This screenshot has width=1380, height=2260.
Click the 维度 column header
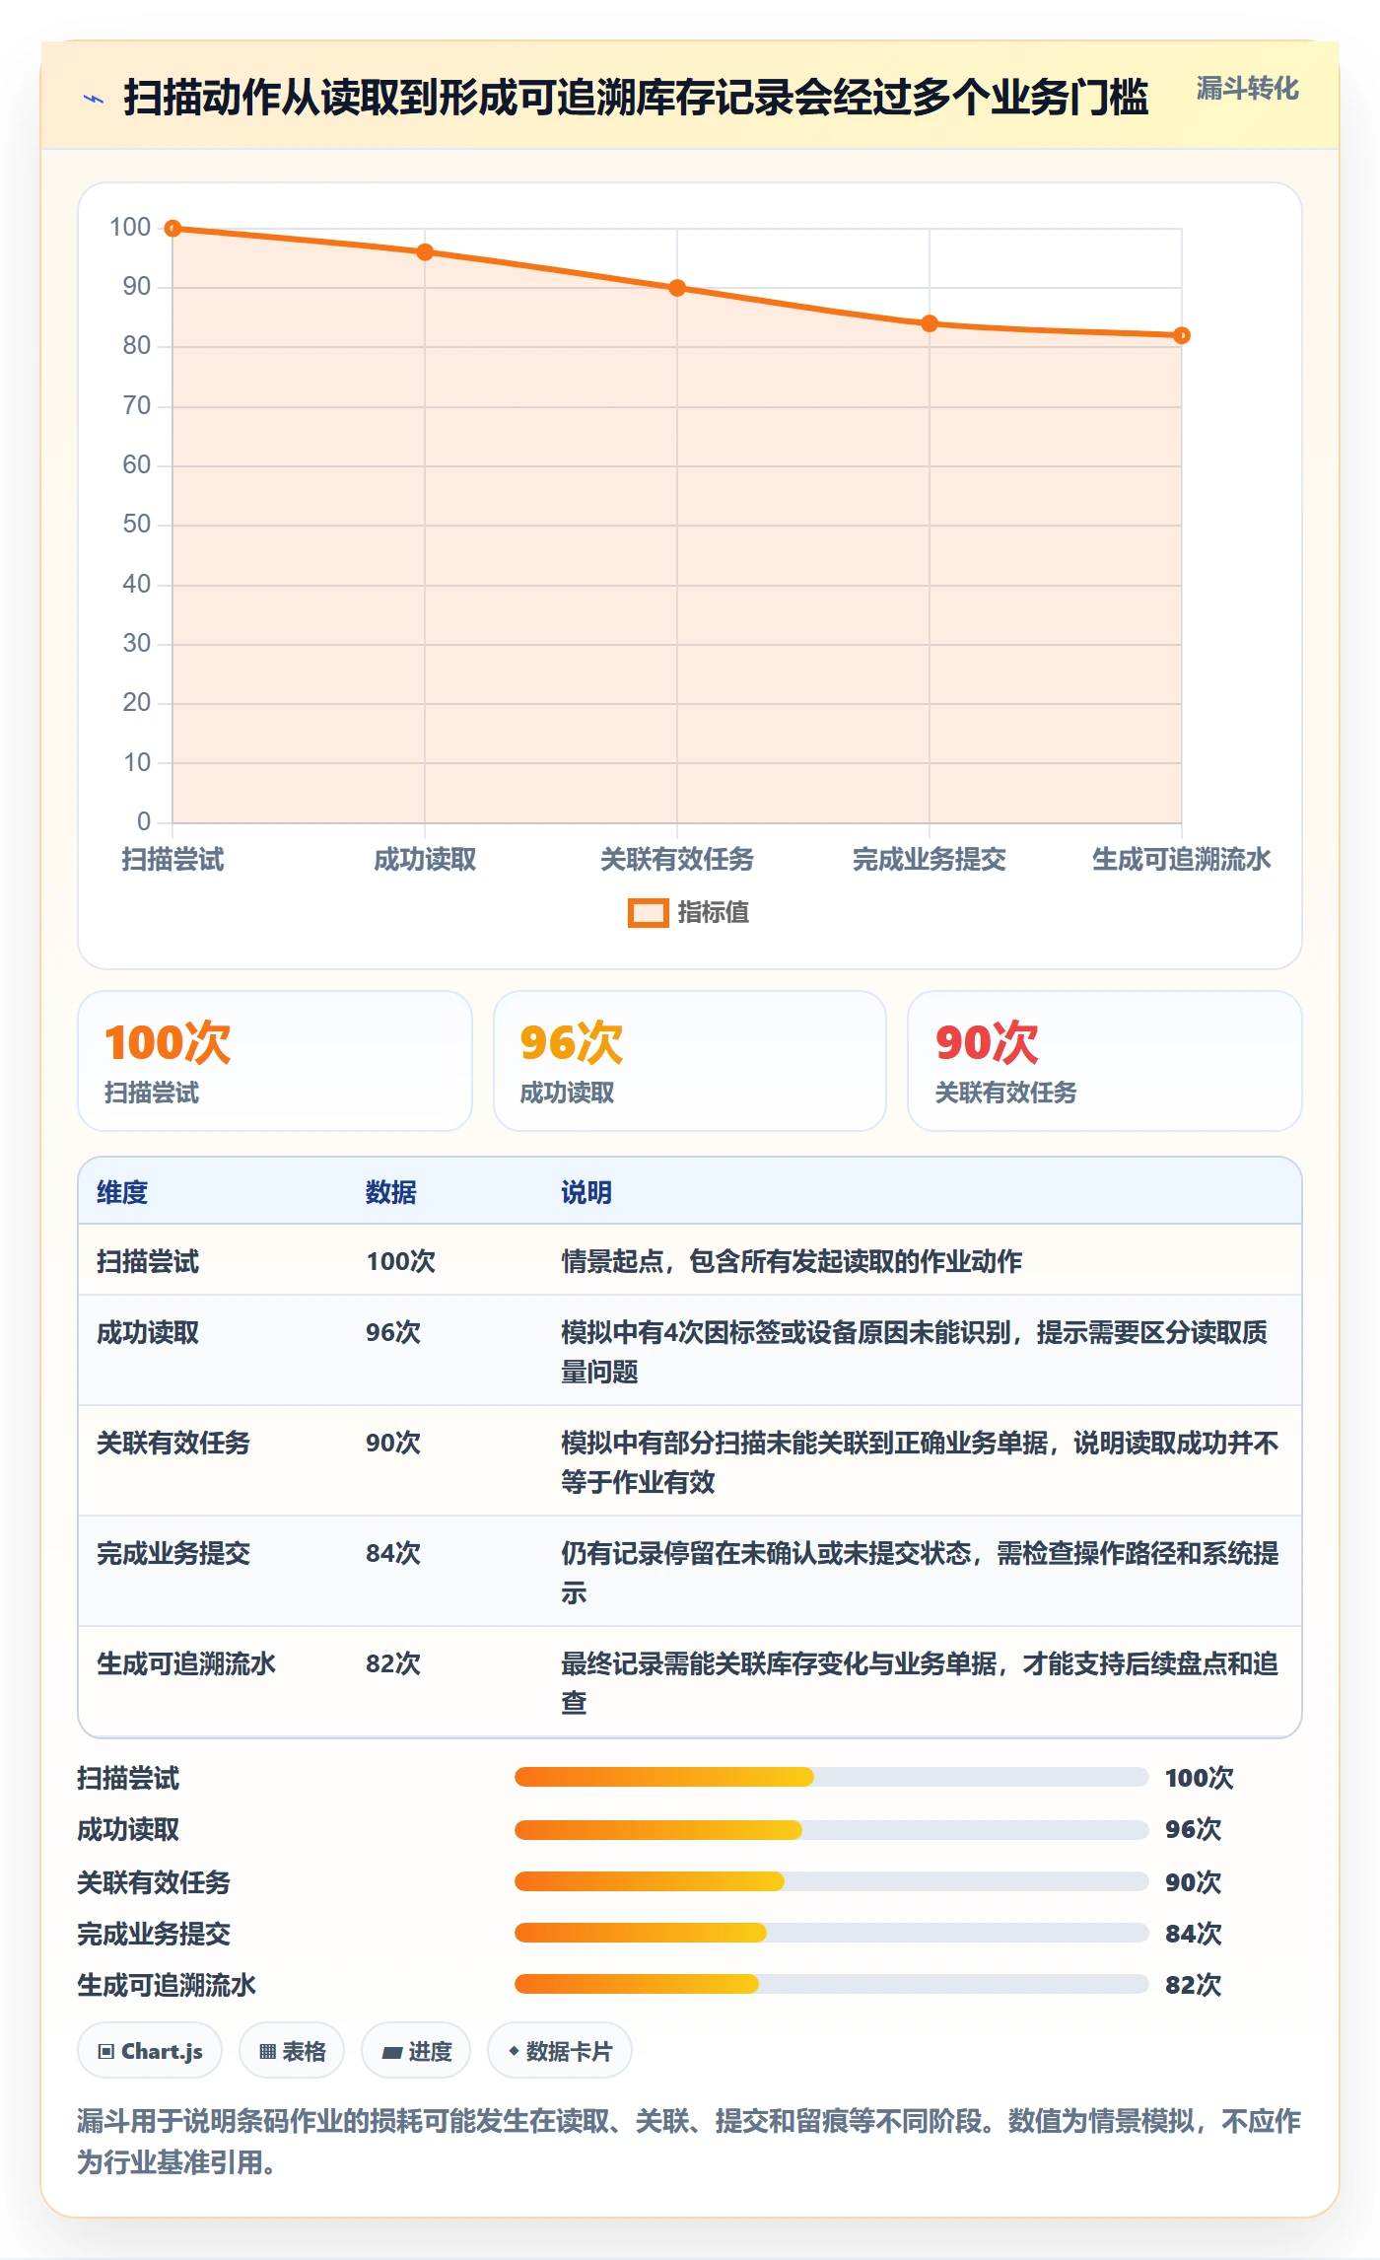click(122, 1192)
